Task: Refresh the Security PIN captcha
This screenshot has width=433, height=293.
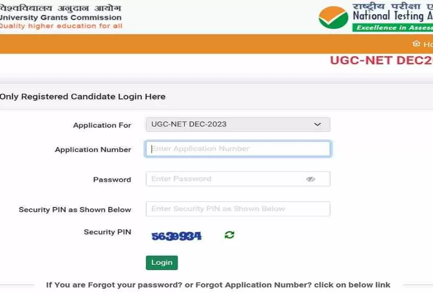Action: pos(229,235)
